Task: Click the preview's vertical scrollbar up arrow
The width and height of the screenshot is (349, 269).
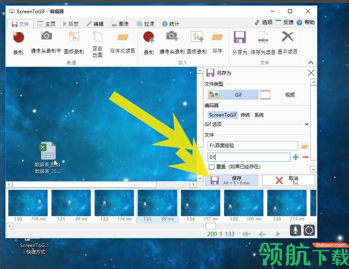Action: click(200, 71)
